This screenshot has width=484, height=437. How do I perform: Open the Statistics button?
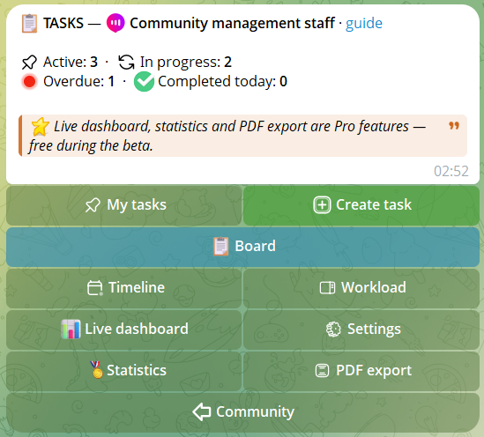click(x=123, y=371)
